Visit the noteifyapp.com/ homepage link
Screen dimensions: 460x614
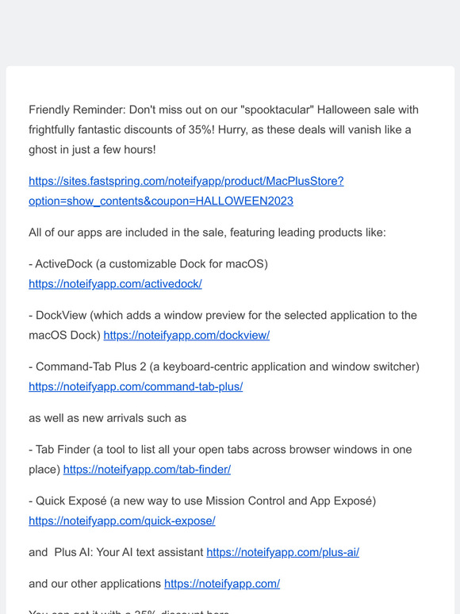click(222, 583)
